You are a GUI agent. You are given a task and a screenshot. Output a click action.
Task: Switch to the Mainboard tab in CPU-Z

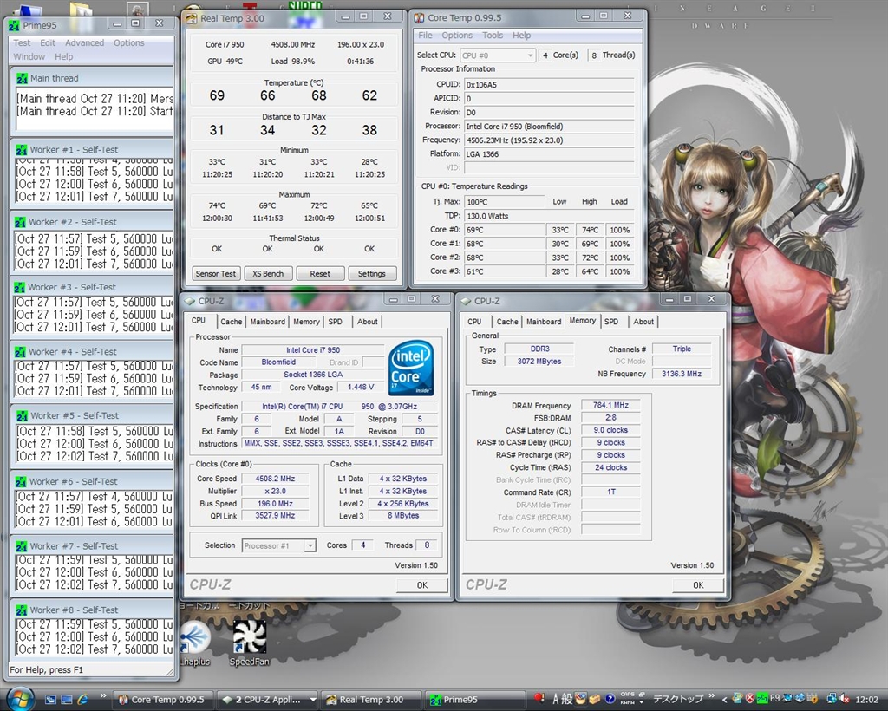267,322
